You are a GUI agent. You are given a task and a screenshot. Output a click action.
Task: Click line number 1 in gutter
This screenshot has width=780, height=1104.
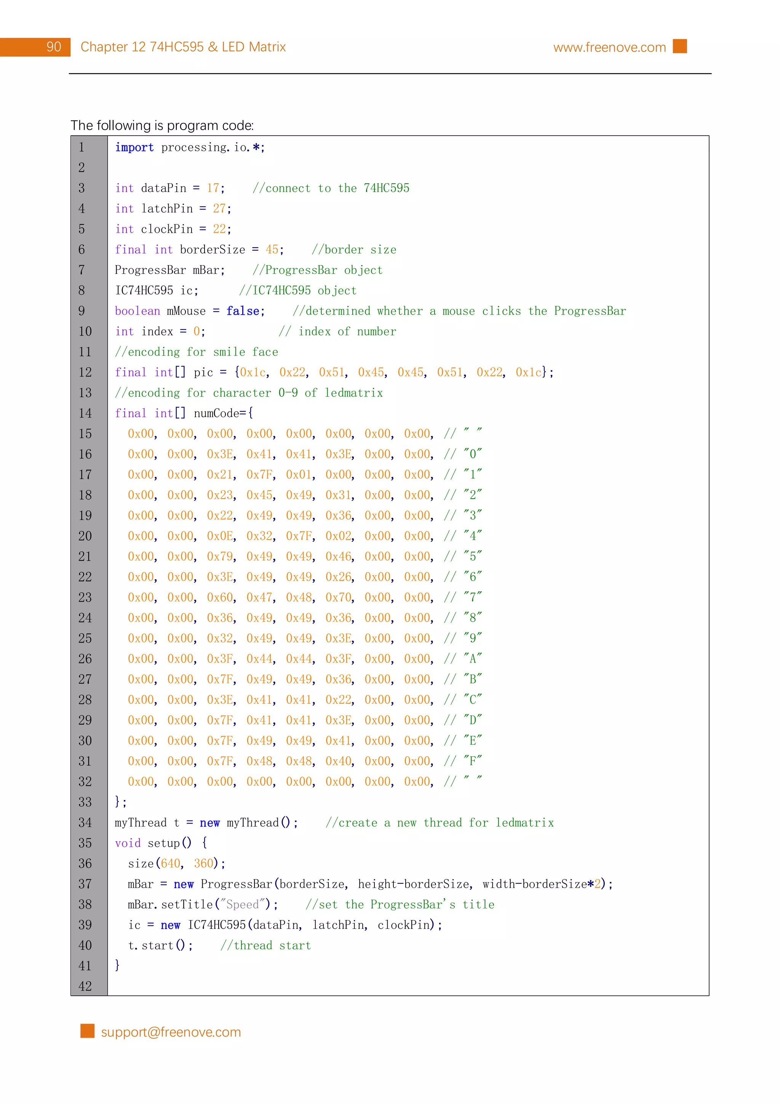point(82,147)
